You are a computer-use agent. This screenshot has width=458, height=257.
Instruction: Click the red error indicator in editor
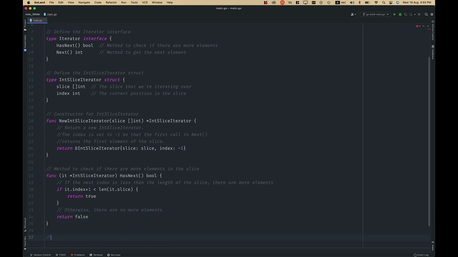click(418, 26)
